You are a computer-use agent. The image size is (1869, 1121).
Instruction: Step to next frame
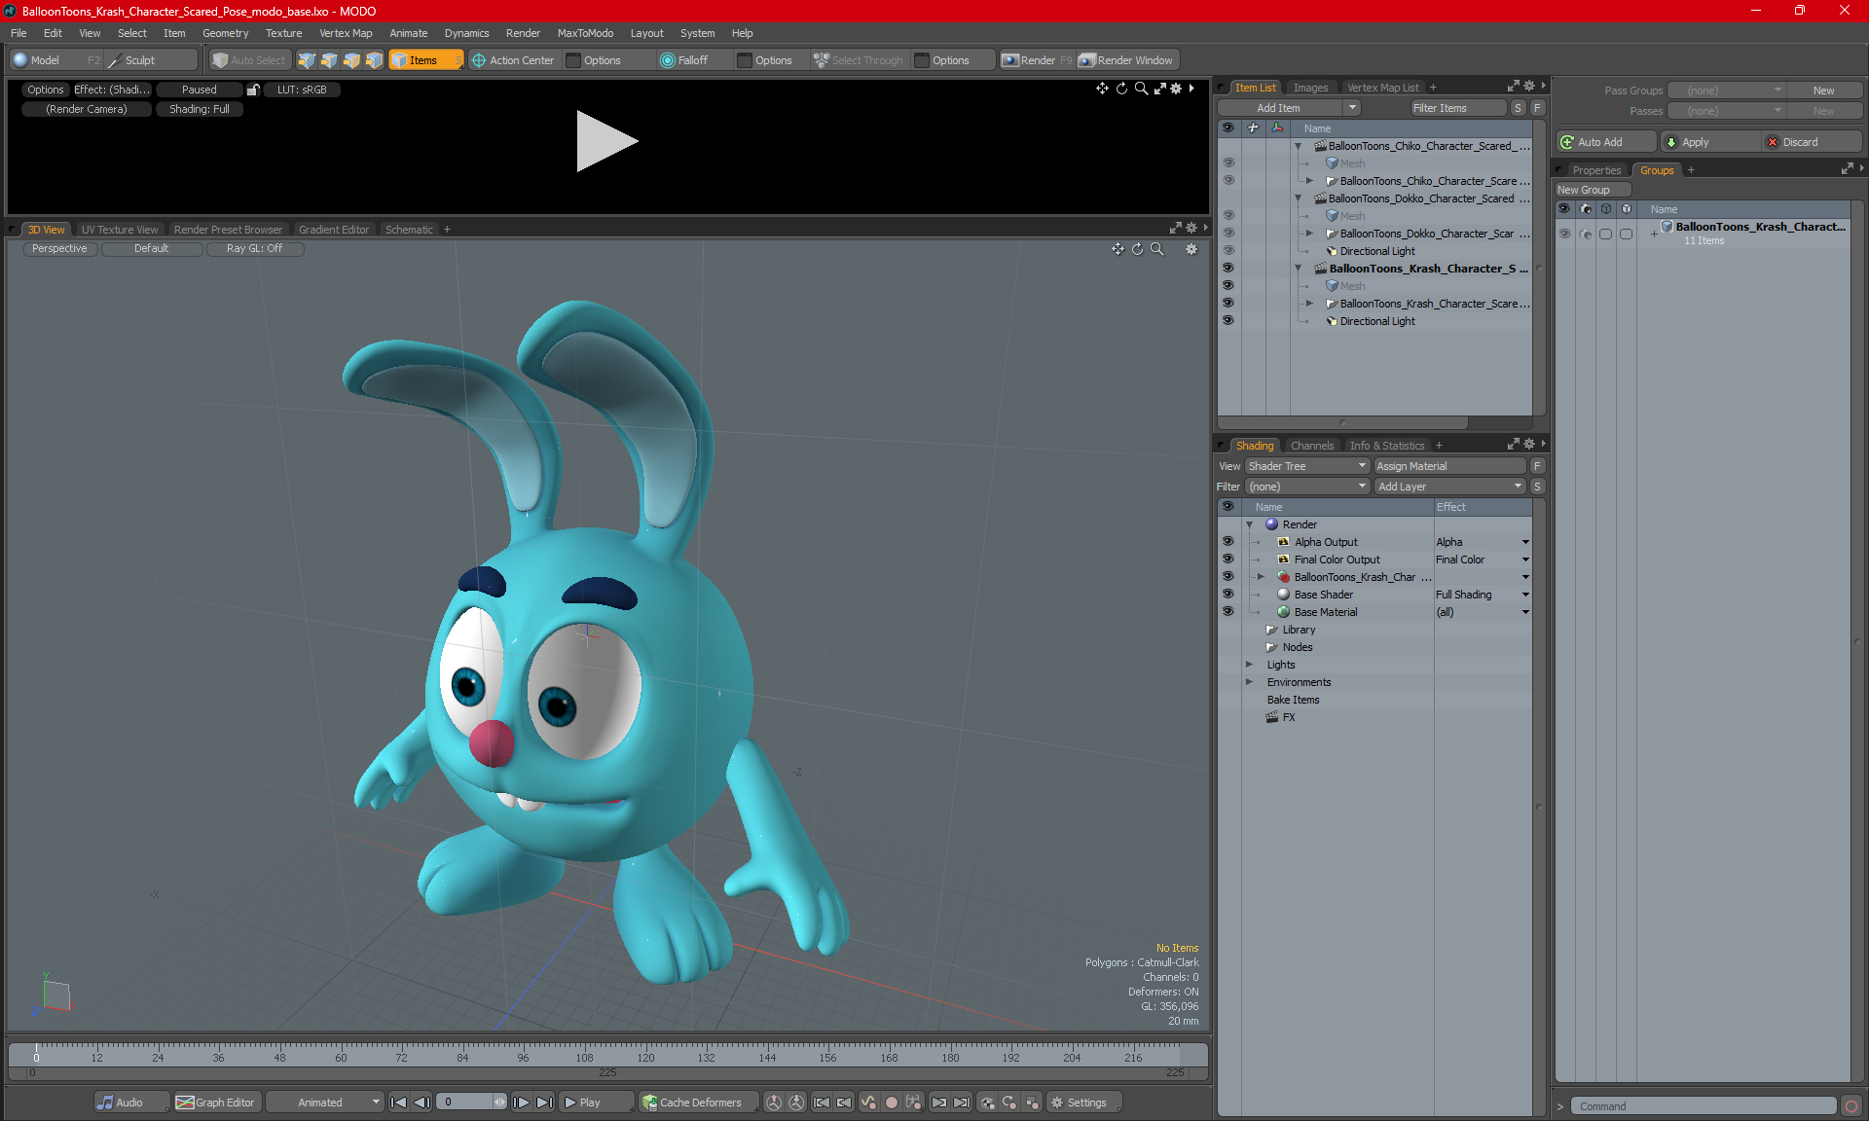(522, 1103)
